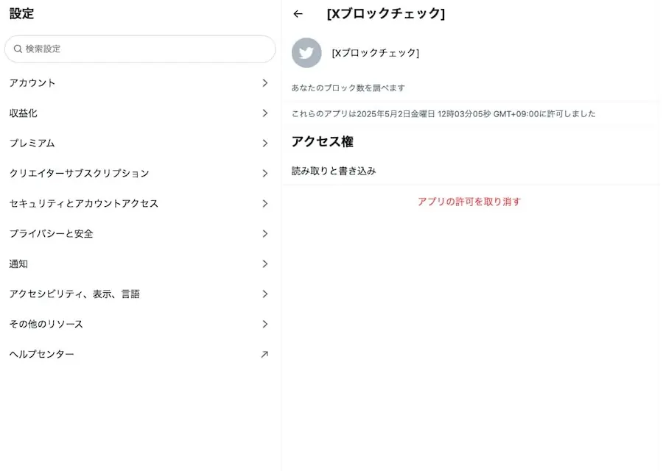Open 通知 settings entry
Screen dimensions: 663x471
140,264
